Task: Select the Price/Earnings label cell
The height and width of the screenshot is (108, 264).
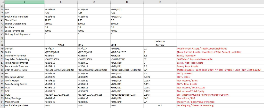Action: pyautogui.click(x=24, y=98)
